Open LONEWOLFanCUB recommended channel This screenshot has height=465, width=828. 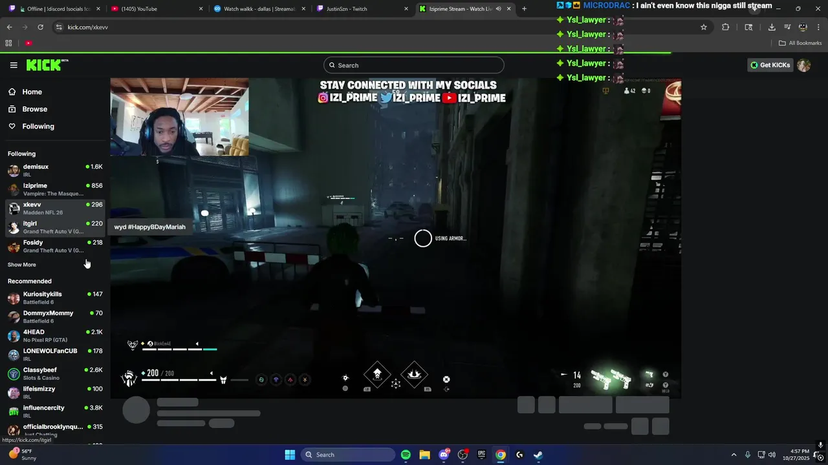click(55, 355)
